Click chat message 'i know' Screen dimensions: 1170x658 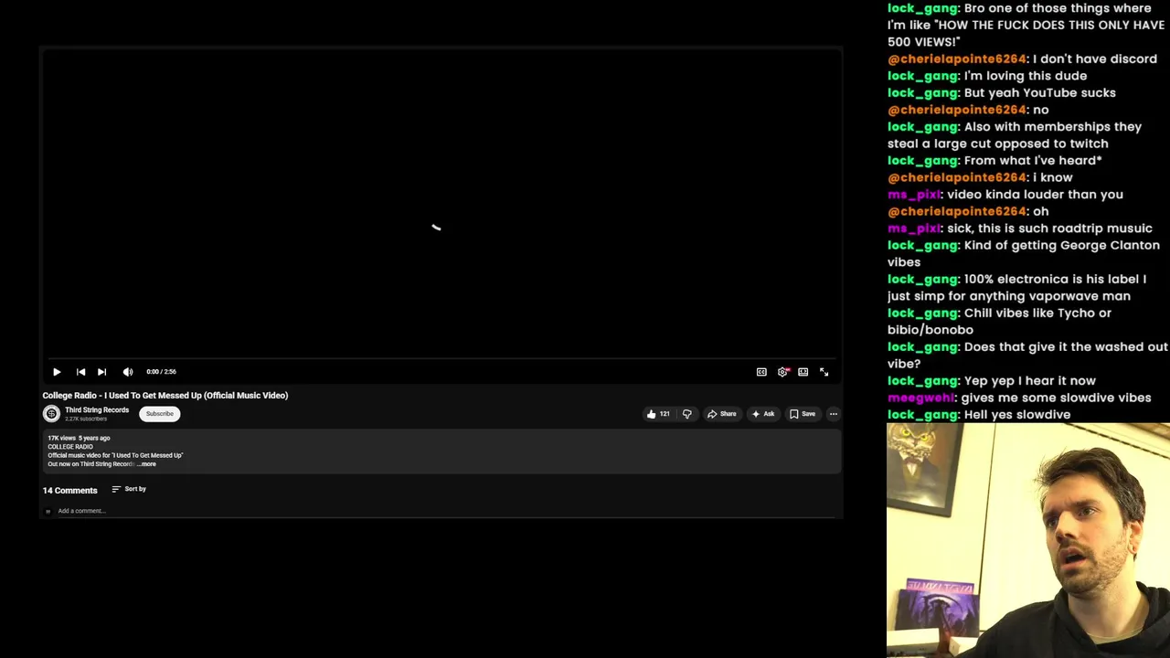point(1053,177)
